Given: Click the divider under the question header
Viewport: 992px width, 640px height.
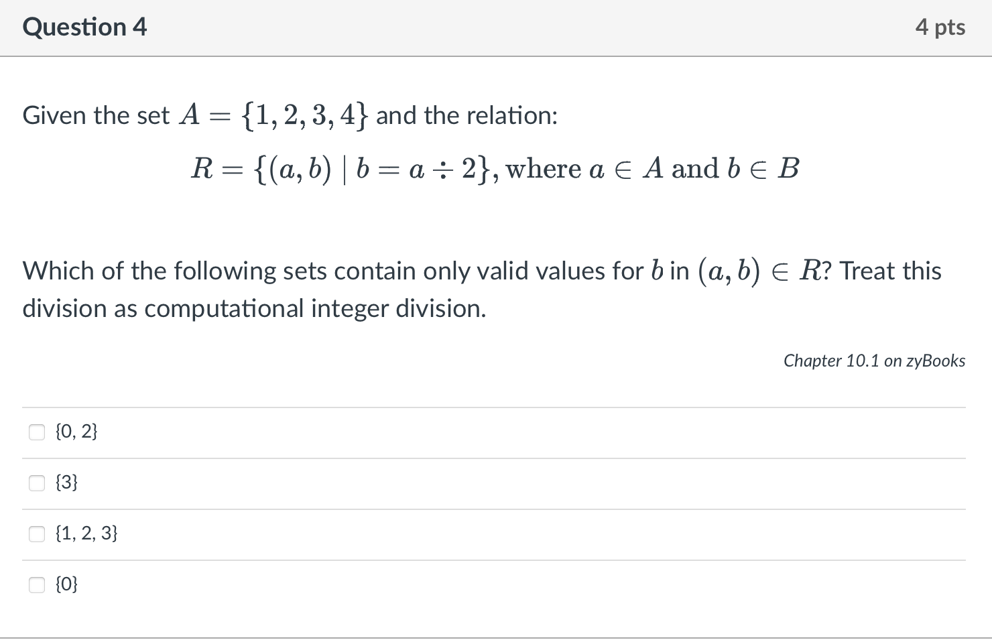Looking at the screenshot, I should click(496, 57).
